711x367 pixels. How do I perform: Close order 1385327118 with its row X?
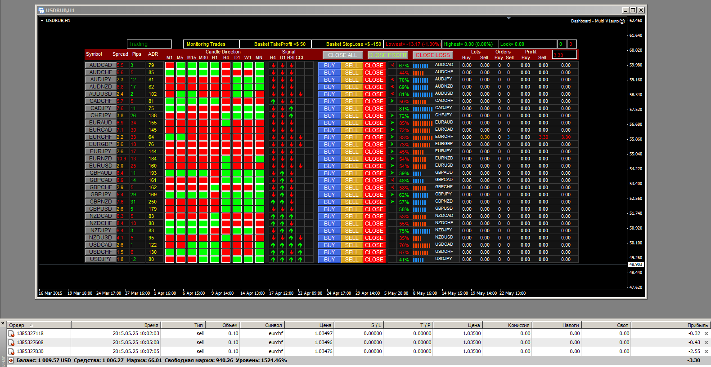click(x=706, y=333)
